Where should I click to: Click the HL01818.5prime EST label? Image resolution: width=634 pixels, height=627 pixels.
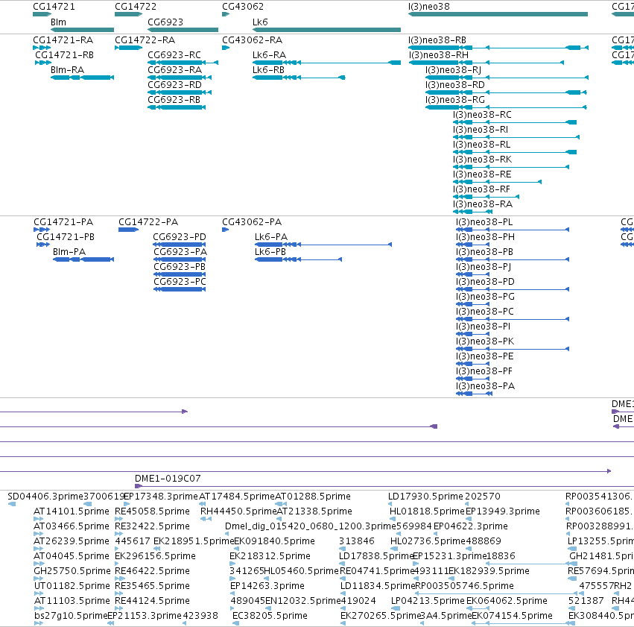(x=428, y=511)
